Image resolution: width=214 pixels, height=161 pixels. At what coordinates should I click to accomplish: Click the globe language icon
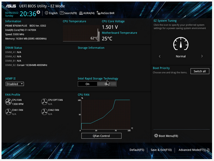[x=47, y=13]
